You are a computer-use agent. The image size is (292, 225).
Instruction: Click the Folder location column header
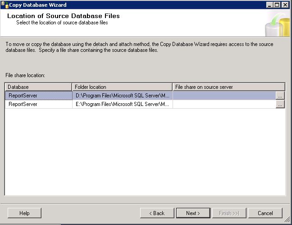tap(122, 87)
